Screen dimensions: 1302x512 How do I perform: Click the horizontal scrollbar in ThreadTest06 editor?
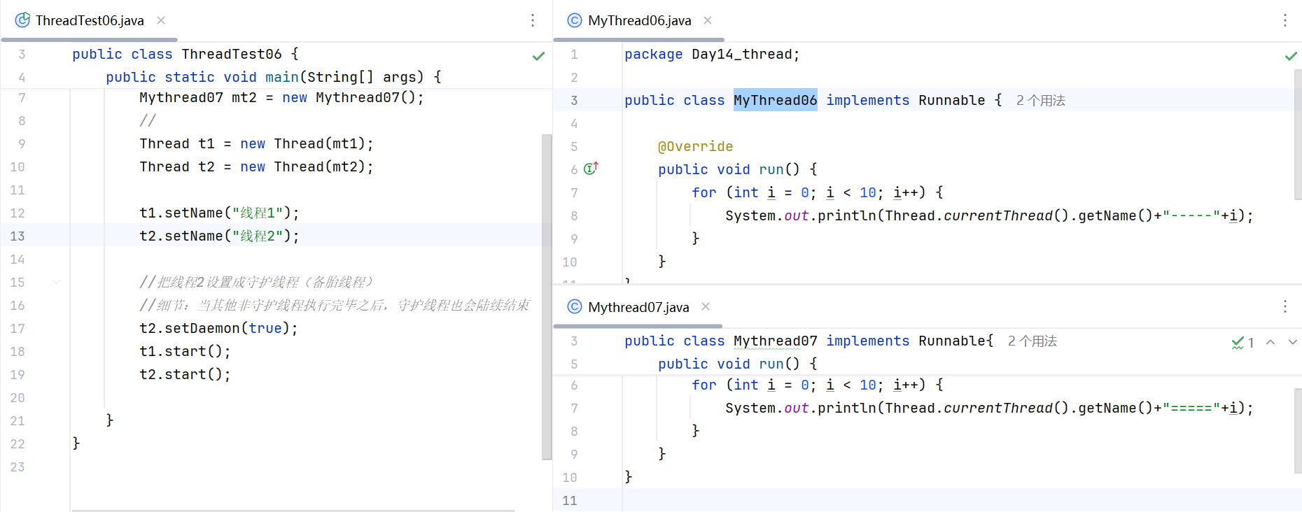[x=293, y=510]
